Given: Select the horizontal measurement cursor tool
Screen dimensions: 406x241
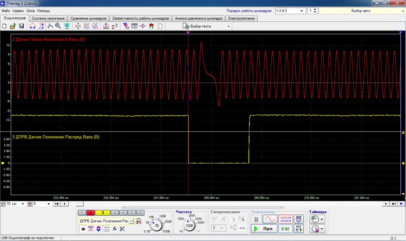Looking at the screenshot, I should pos(33,26).
